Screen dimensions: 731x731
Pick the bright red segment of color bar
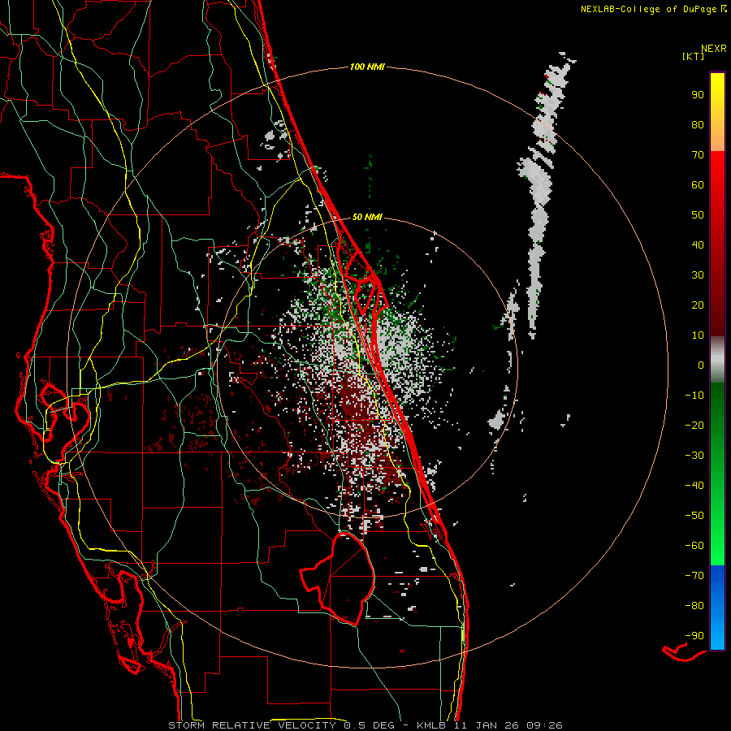click(x=717, y=173)
